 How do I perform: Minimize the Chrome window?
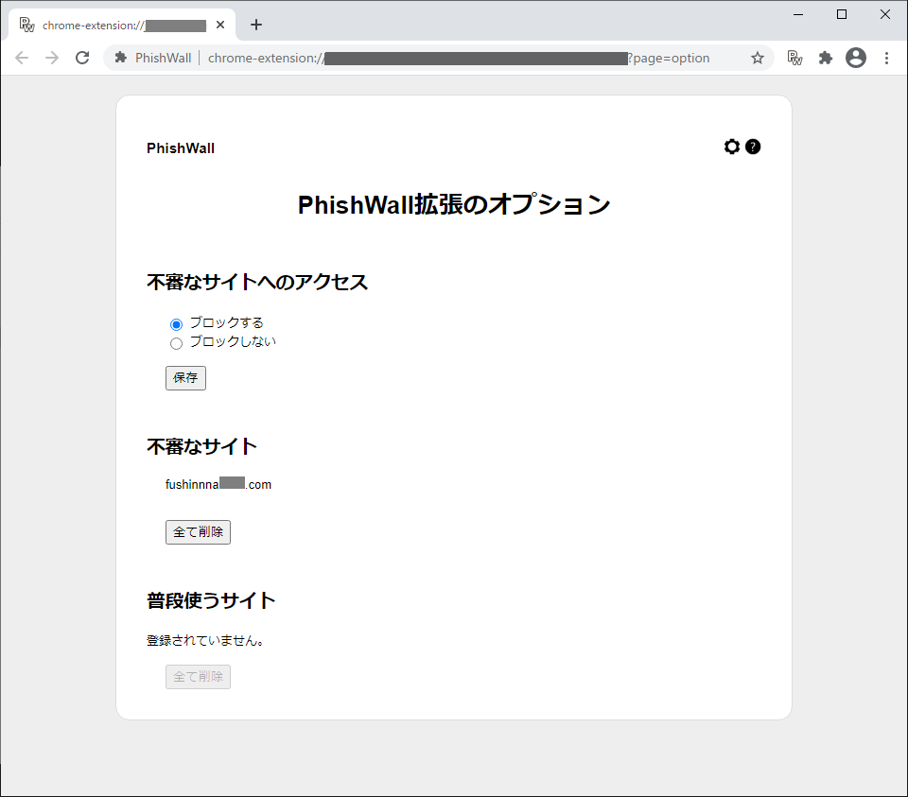(x=798, y=14)
